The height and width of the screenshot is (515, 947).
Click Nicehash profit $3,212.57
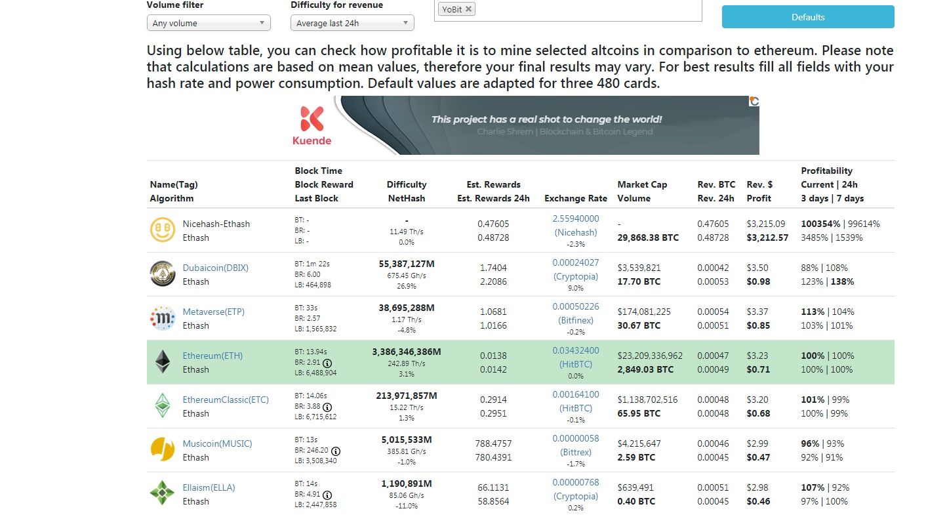(767, 237)
